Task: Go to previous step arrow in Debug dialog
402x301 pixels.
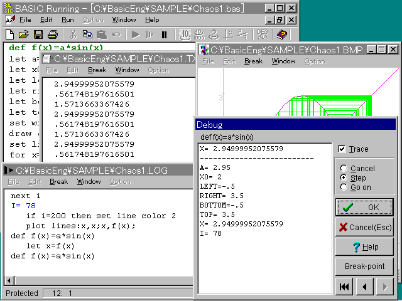Action: (x=364, y=287)
